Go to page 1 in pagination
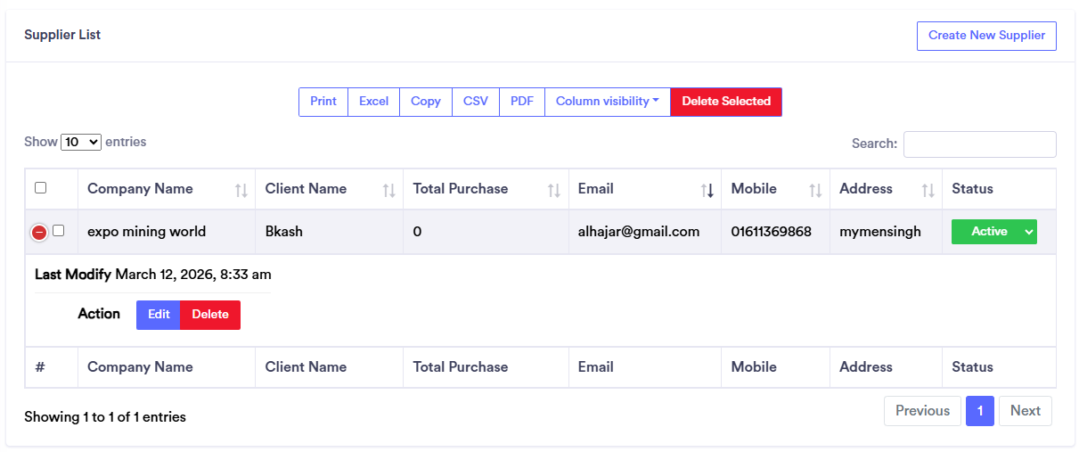The width and height of the screenshot is (1079, 452). [x=979, y=411]
